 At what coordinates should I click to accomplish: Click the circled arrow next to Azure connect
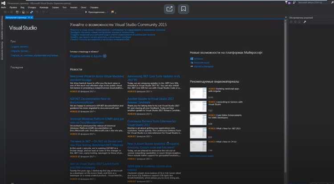[105, 56]
